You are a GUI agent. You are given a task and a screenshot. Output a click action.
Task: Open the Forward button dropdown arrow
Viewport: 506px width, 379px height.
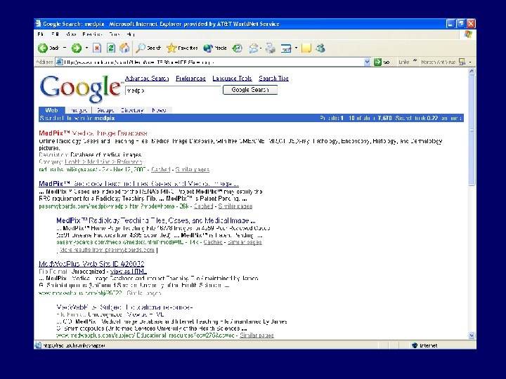86,48
